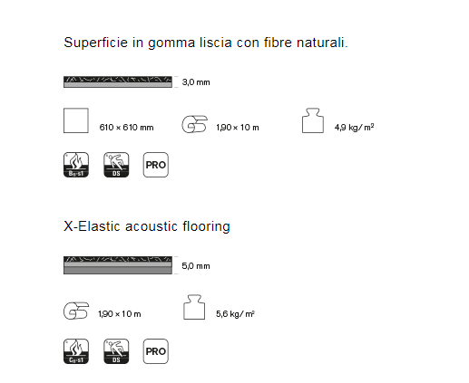Click the first DS slip resistance icon

(116, 165)
